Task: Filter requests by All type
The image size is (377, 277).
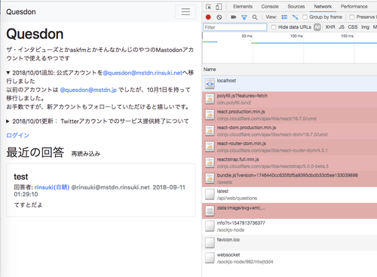Action: (317, 27)
